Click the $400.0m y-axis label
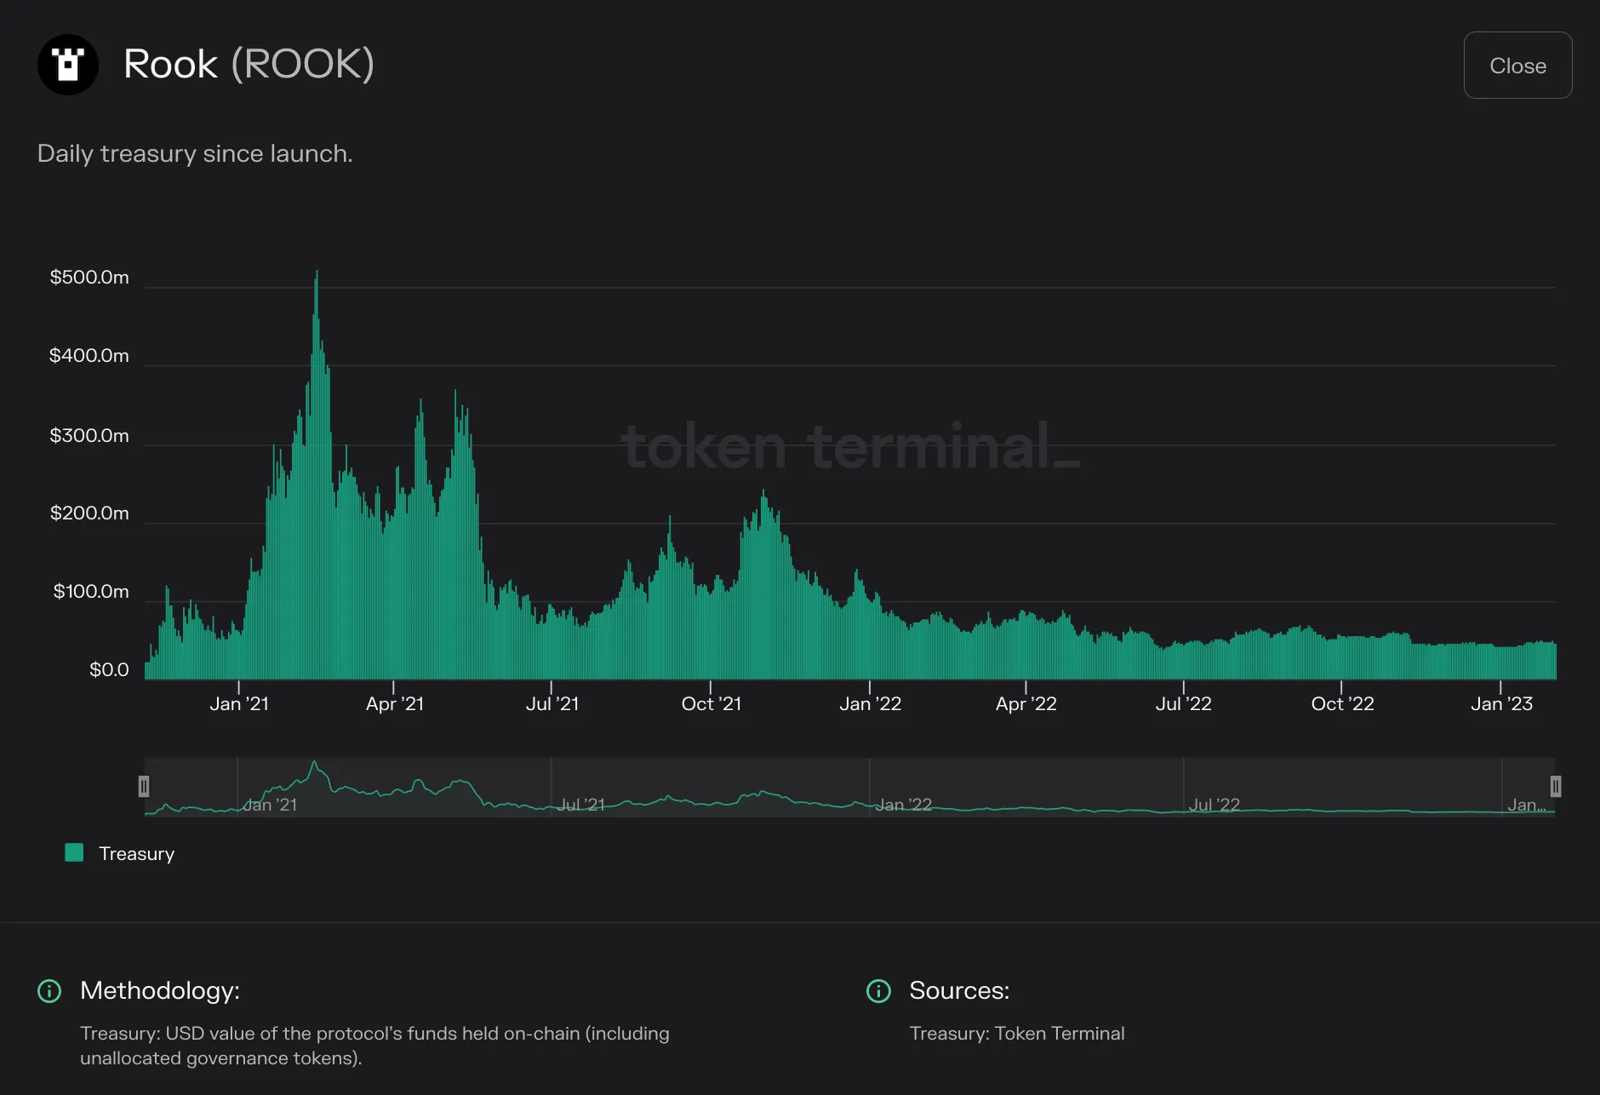Image resolution: width=1600 pixels, height=1095 pixels. [89, 356]
